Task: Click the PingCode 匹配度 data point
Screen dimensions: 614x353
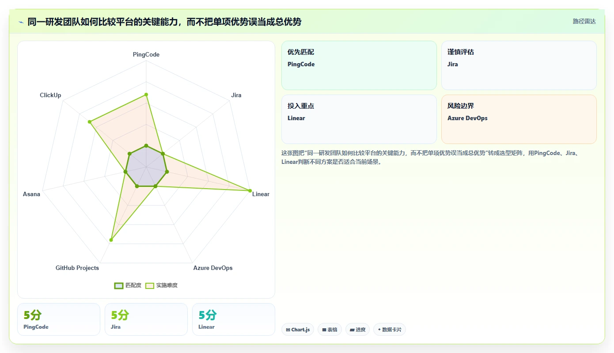Action: [146, 146]
